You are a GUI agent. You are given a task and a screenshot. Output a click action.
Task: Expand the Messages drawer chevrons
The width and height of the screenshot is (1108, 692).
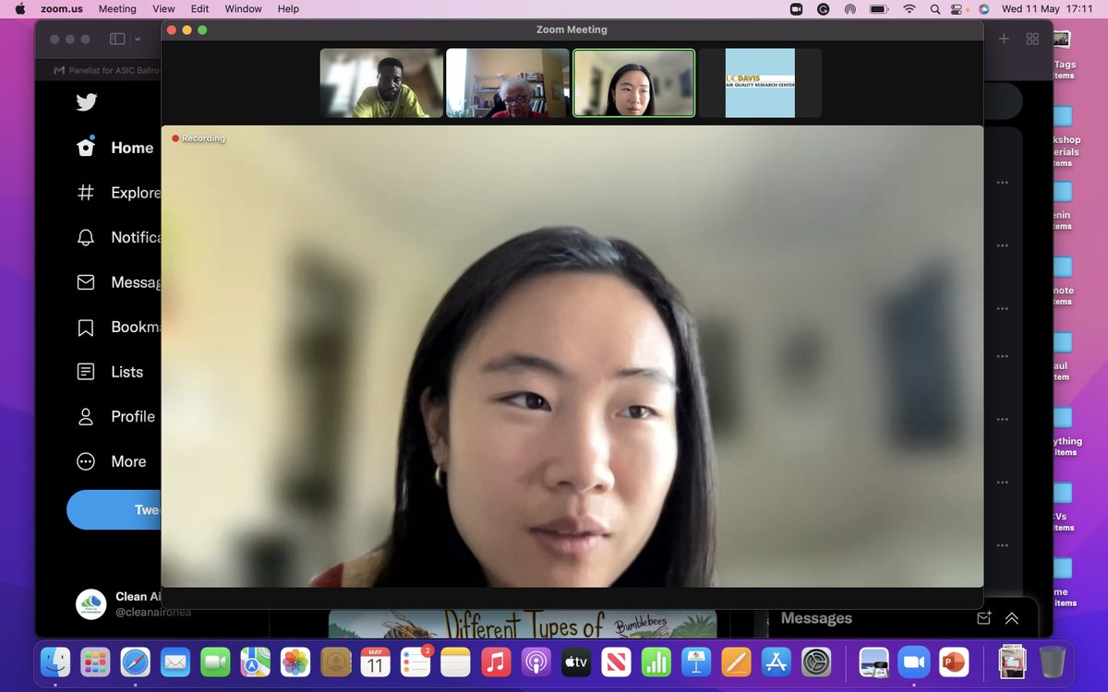[x=1012, y=618]
